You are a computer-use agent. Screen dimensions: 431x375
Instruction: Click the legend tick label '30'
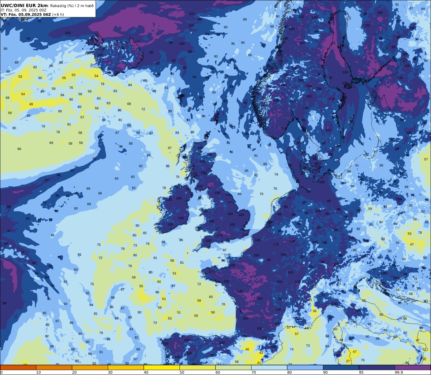pos(110,372)
